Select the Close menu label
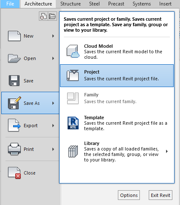The height and width of the screenshot is (205, 180). 30,173
